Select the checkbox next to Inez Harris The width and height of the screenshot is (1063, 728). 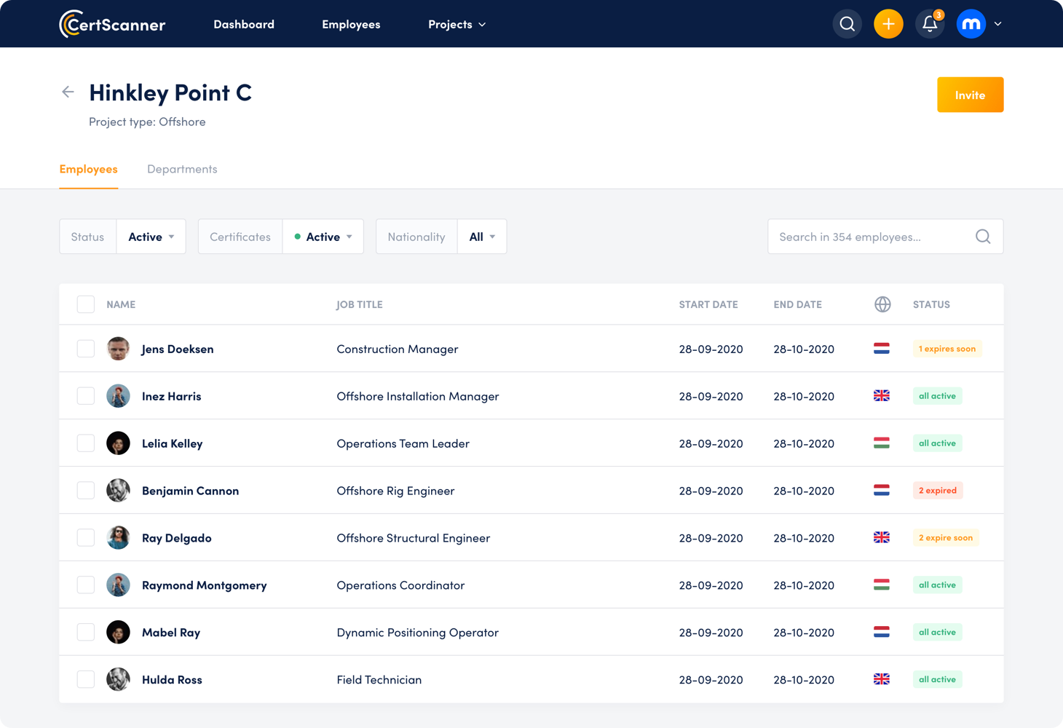(85, 395)
